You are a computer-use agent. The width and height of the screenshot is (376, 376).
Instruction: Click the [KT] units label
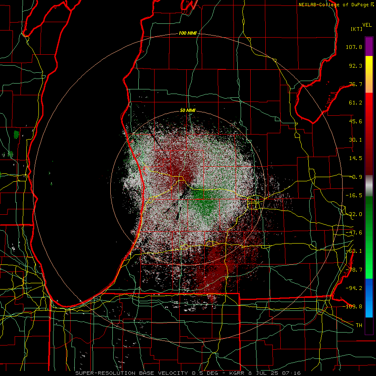pyautogui.click(x=356, y=29)
